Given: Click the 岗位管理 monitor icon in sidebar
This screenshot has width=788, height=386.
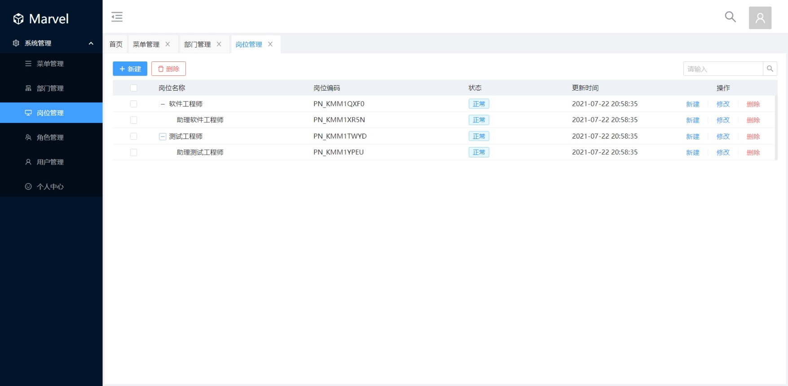Looking at the screenshot, I should click(x=28, y=113).
